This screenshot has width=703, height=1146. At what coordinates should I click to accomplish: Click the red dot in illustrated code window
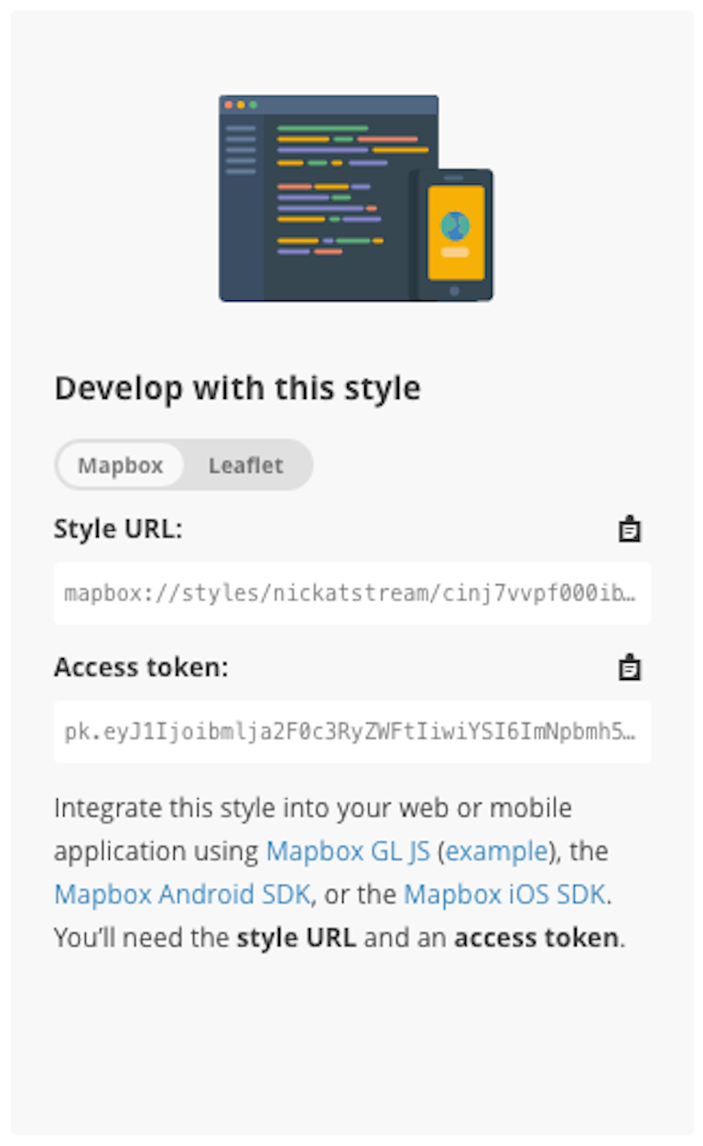229,104
